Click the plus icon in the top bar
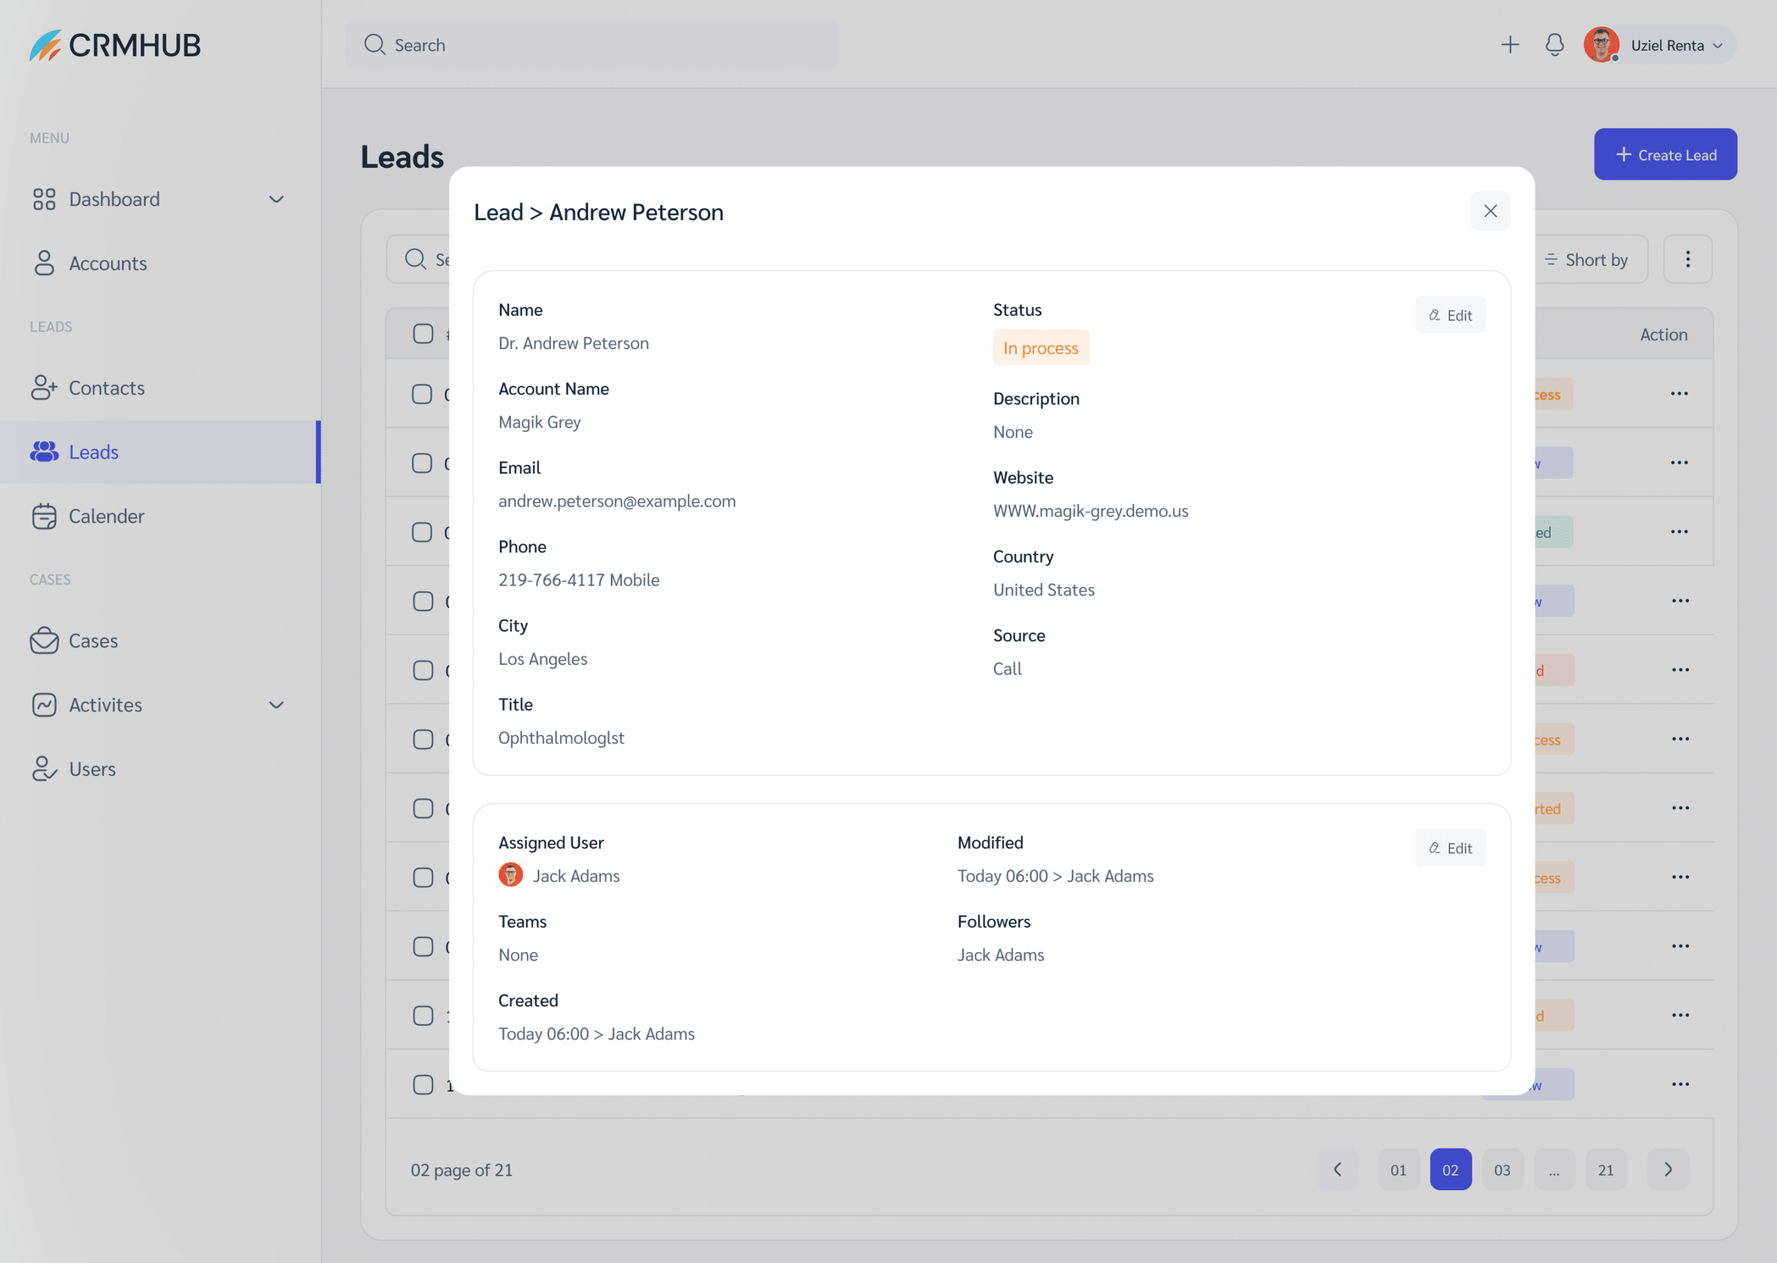The height and width of the screenshot is (1263, 1777). (x=1510, y=44)
